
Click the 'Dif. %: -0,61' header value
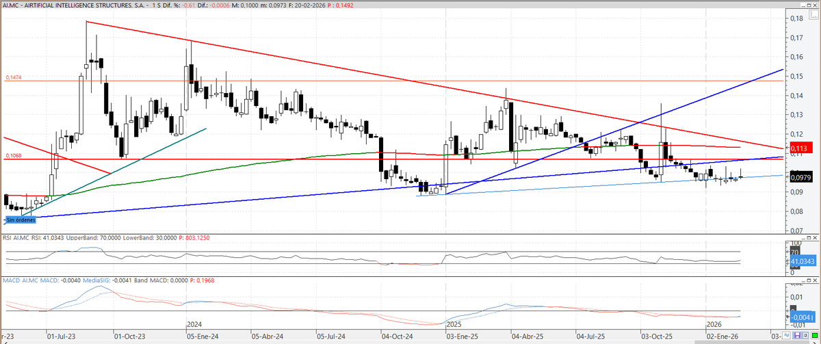(x=179, y=5)
